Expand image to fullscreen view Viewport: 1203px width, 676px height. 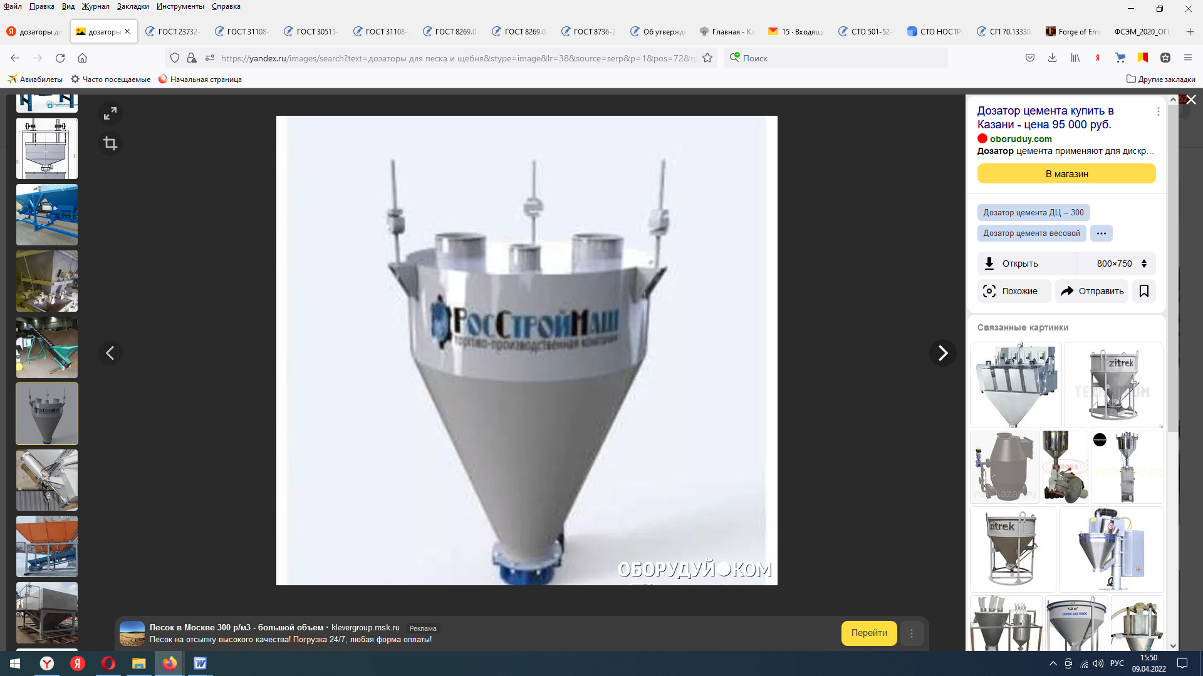point(110,113)
